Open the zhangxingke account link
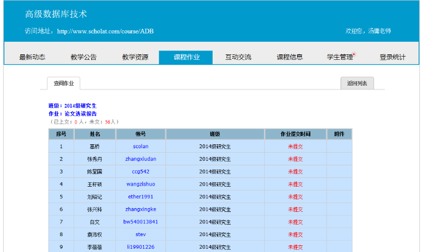Image resolution: width=423 pixels, height=252 pixels. [x=141, y=209]
